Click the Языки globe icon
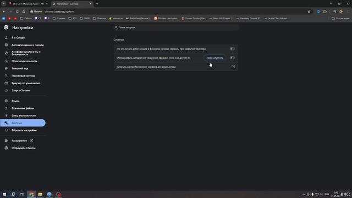 (x=6, y=101)
